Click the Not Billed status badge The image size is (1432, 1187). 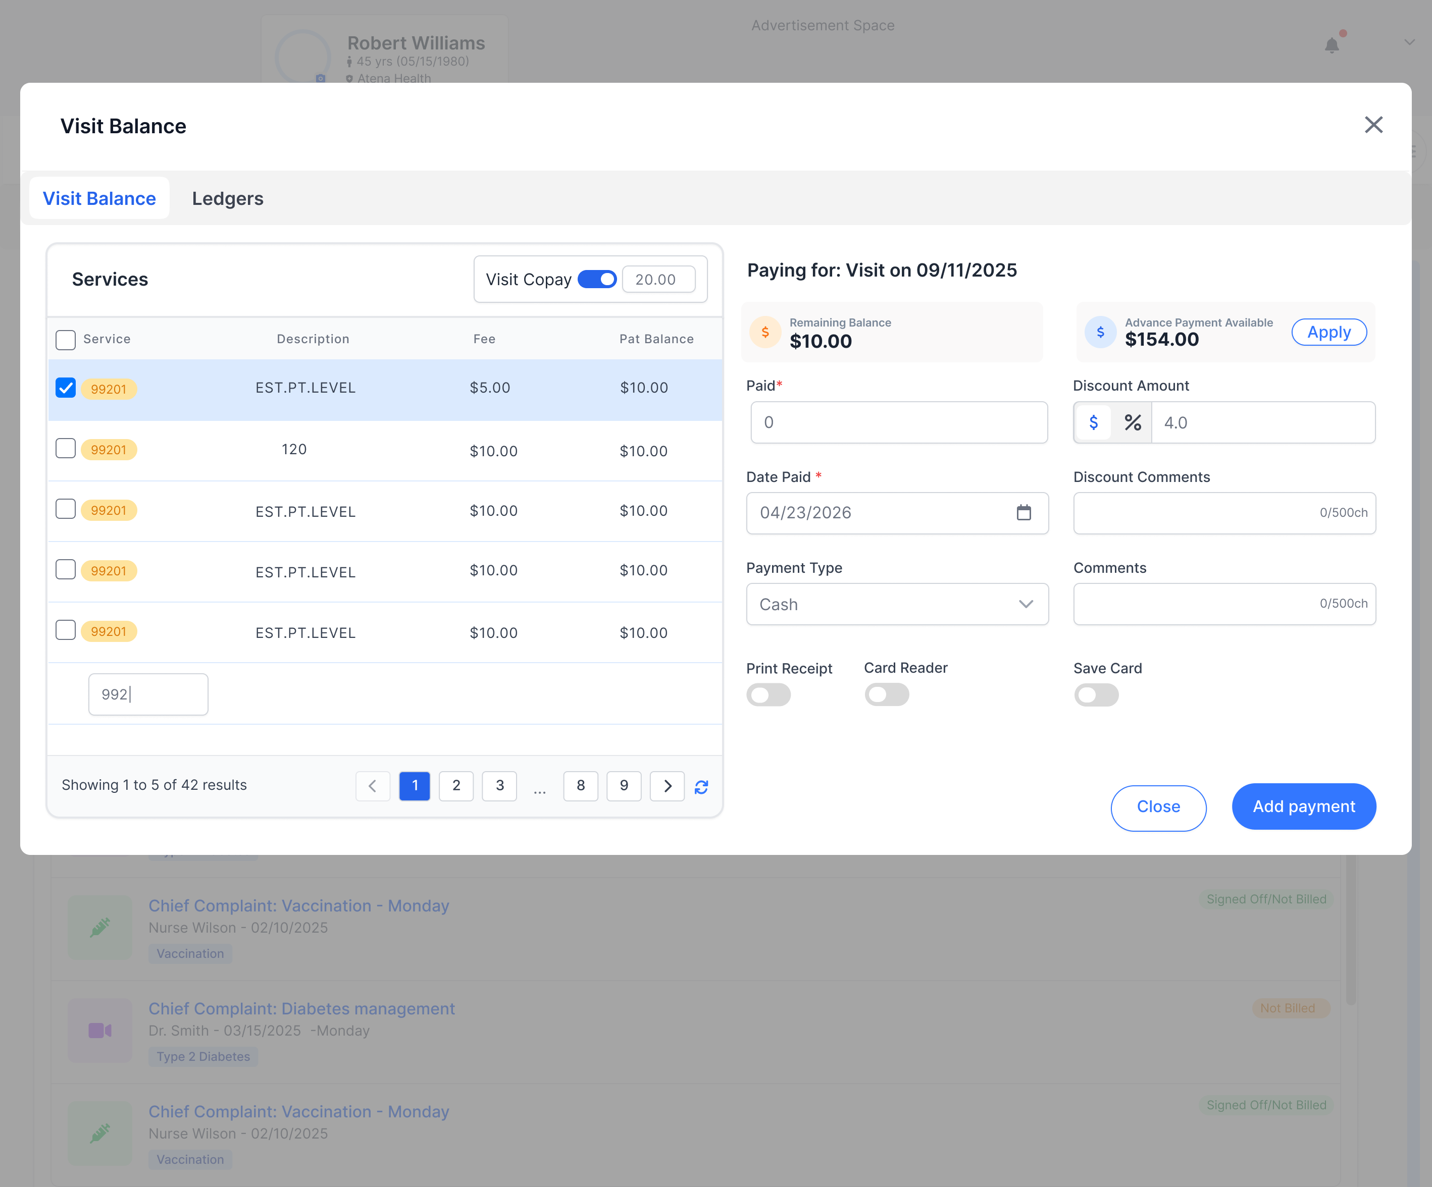1291,1008
